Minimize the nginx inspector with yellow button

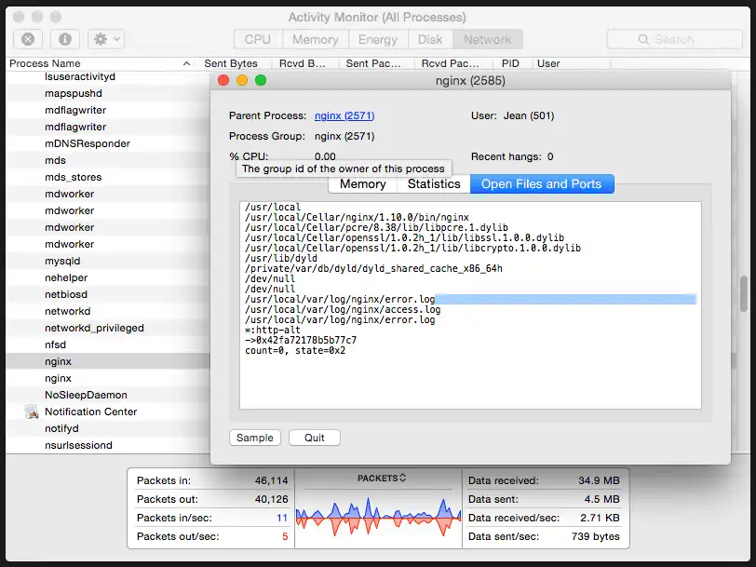pos(242,80)
